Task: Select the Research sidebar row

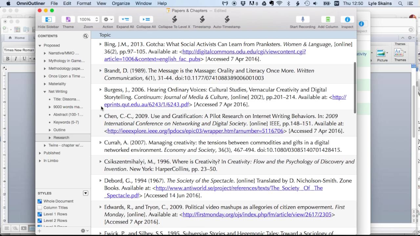Action: (63, 138)
